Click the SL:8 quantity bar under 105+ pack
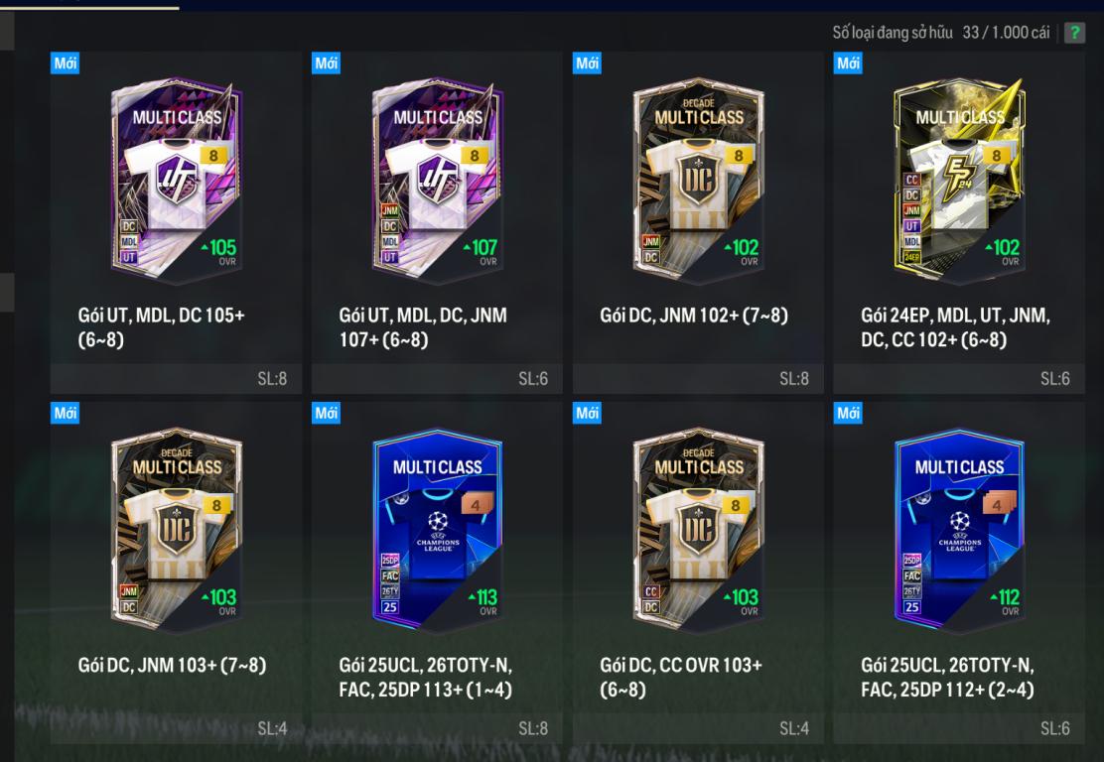 click(176, 379)
